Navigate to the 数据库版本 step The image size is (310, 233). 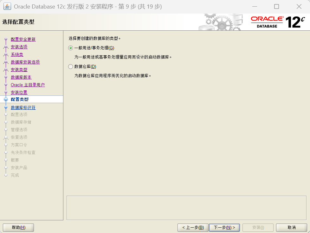pos(21,77)
